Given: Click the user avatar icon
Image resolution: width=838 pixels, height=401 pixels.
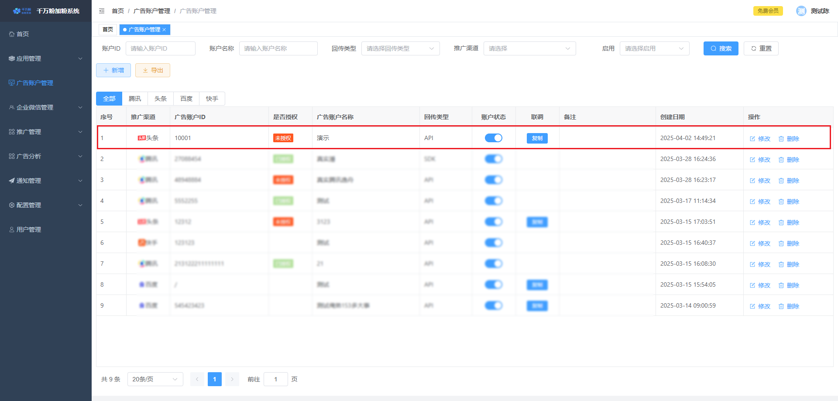Looking at the screenshot, I should click(801, 11).
